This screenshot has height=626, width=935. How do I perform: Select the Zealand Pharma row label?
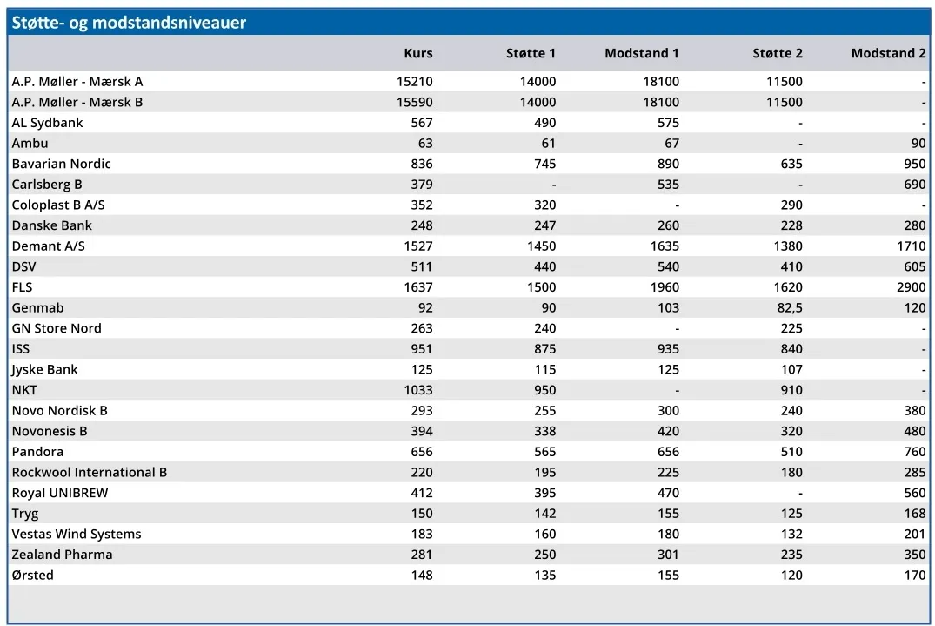(x=62, y=555)
